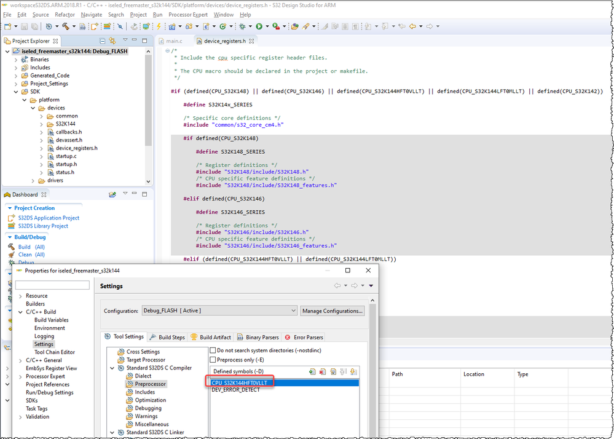Click Collapse All icon in Project Explorer

tap(102, 41)
